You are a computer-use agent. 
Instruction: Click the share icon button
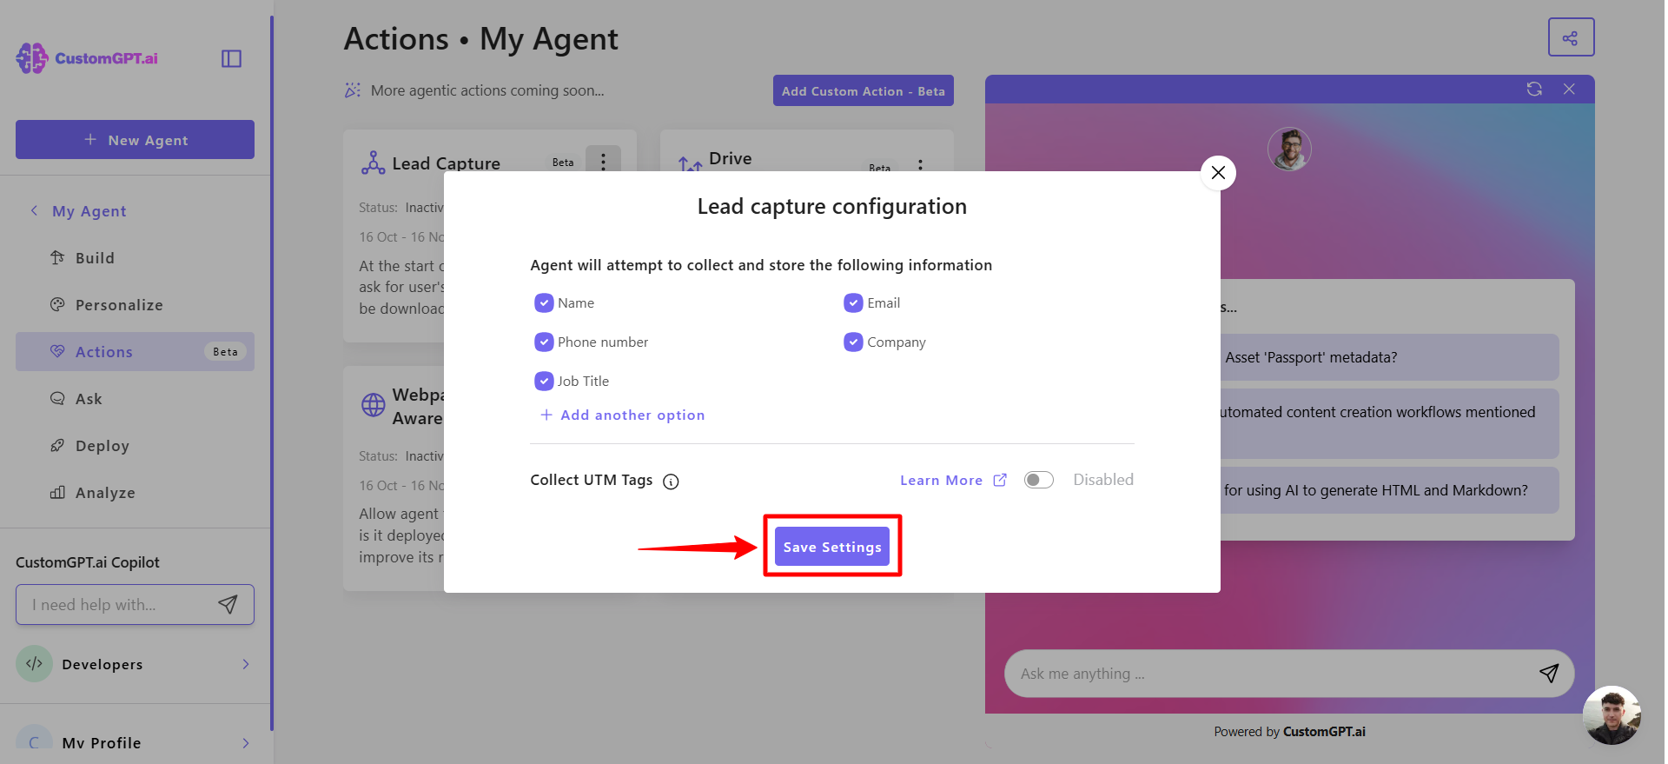(1571, 37)
